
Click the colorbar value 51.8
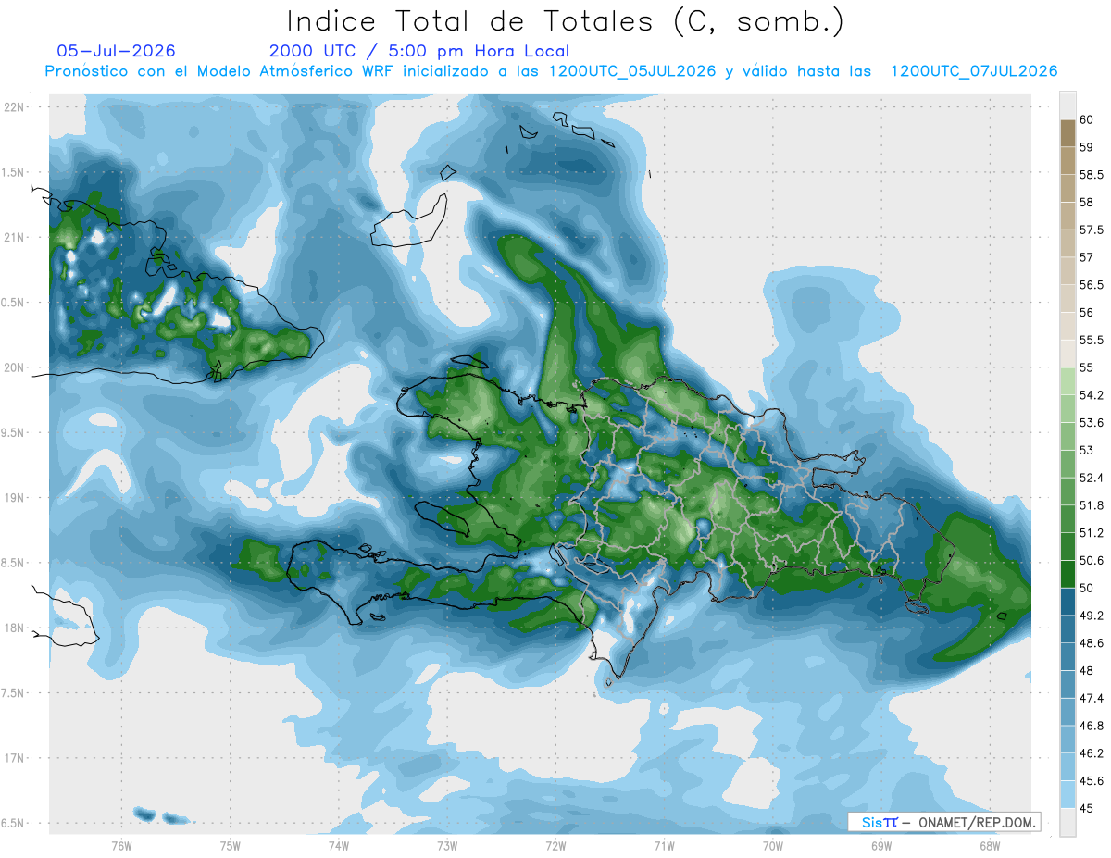pos(1091,505)
